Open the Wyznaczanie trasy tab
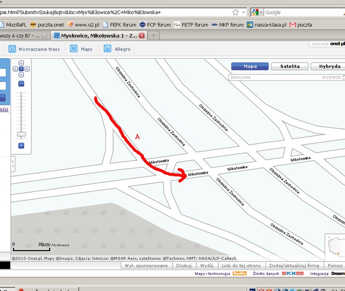Viewport: 345px width, 291px height. tap(34, 49)
